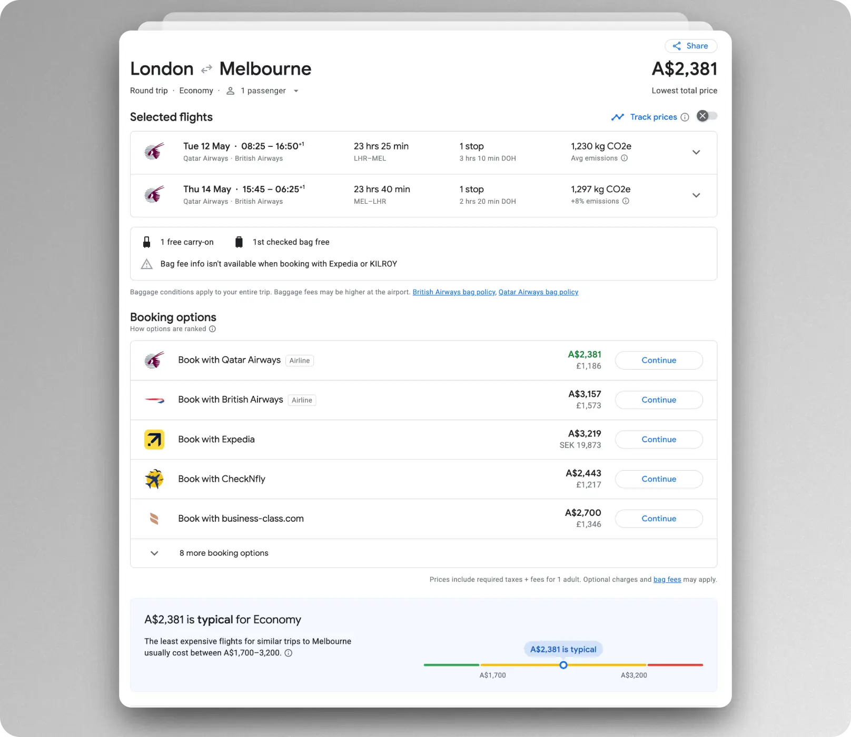Click the 1,297 kg CO2e emissions value
The width and height of the screenshot is (851, 737).
tap(601, 190)
